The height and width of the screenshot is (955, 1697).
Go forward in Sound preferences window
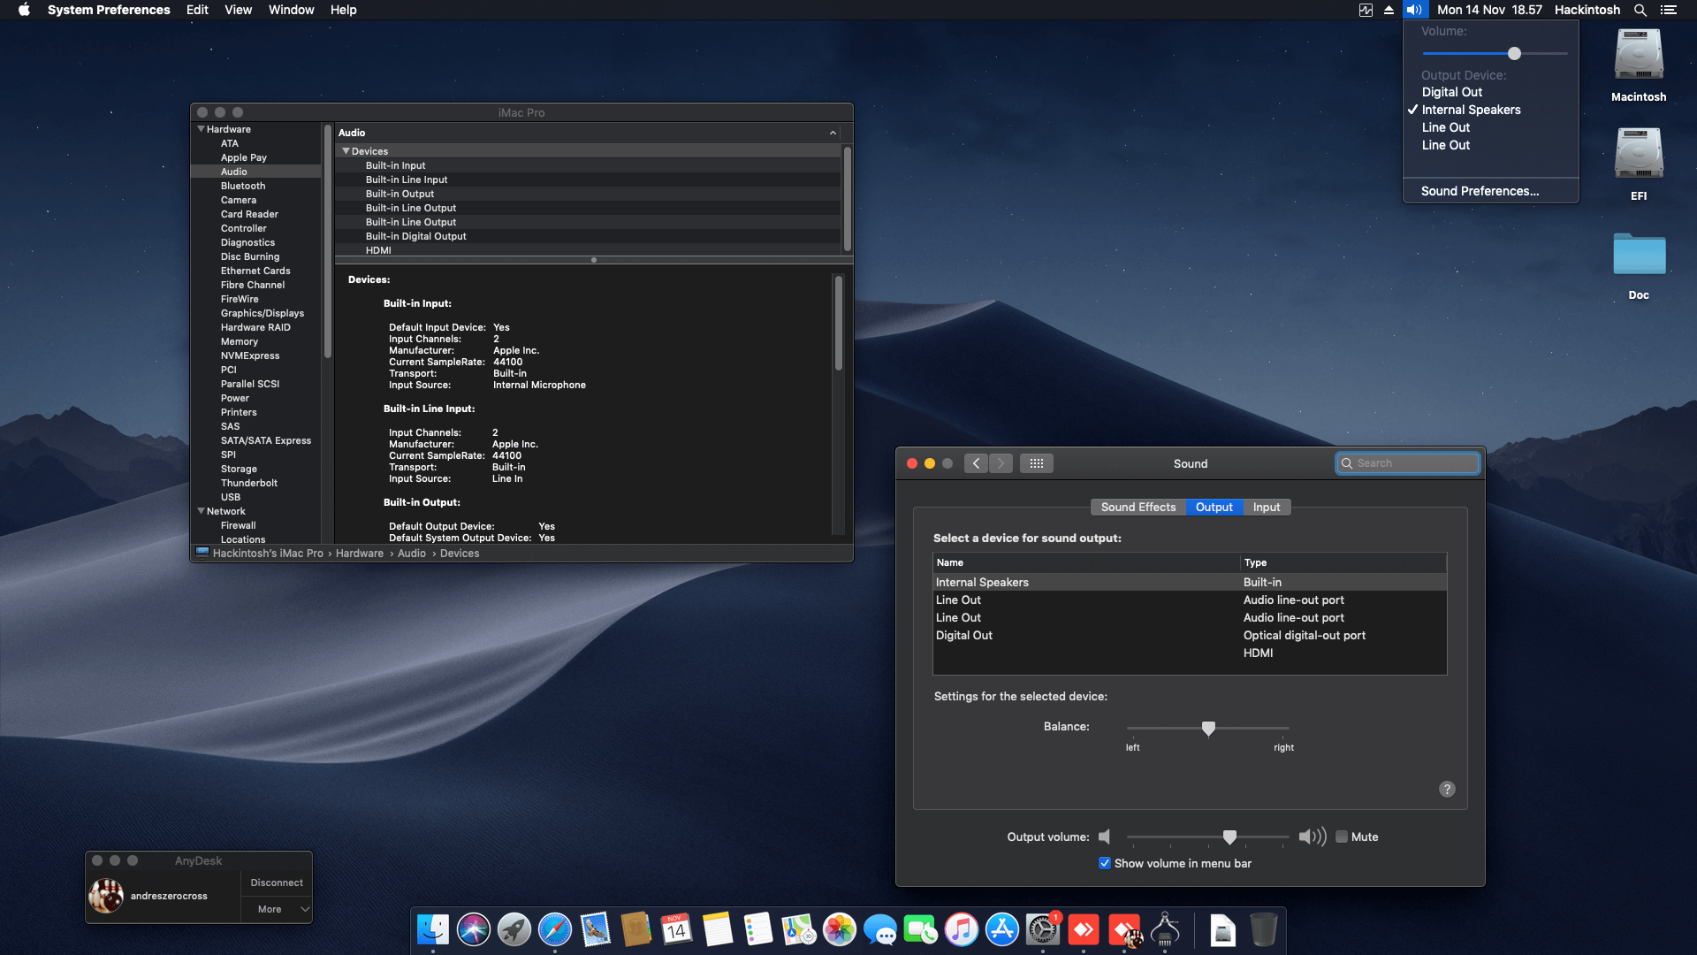(x=1001, y=463)
